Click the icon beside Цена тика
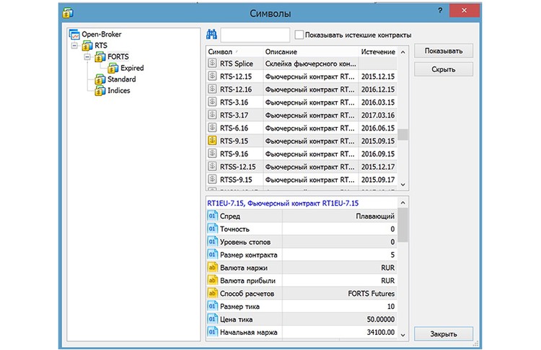 pyautogui.click(x=212, y=319)
